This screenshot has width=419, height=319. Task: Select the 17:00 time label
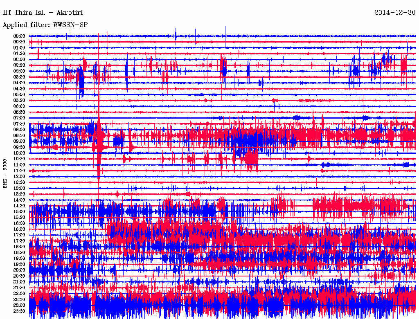[x=19, y=235]
